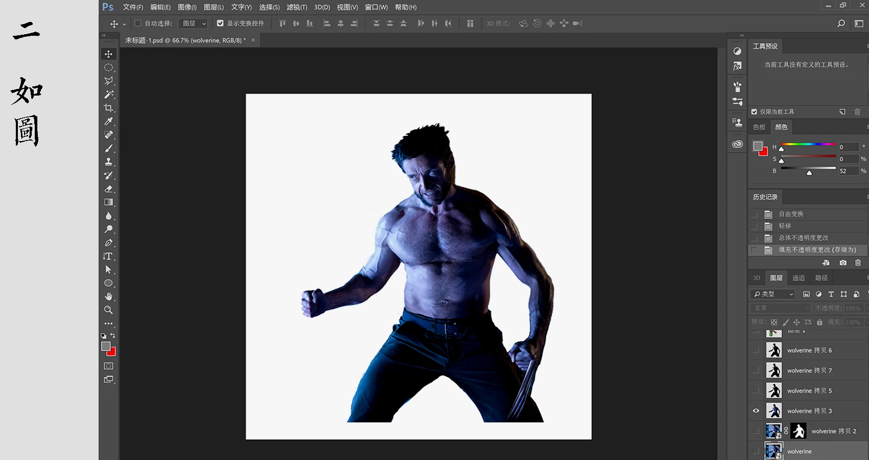
Task: Select the Brush tool
Action: pos(108,148)
